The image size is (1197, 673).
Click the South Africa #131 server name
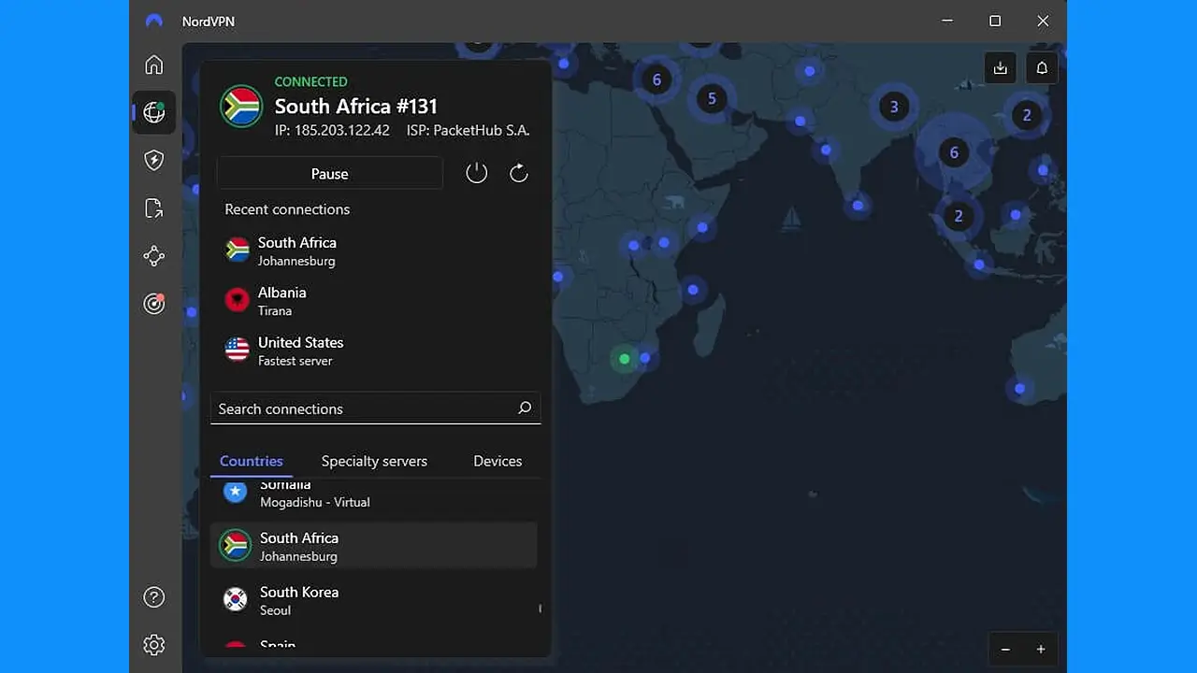356,106
